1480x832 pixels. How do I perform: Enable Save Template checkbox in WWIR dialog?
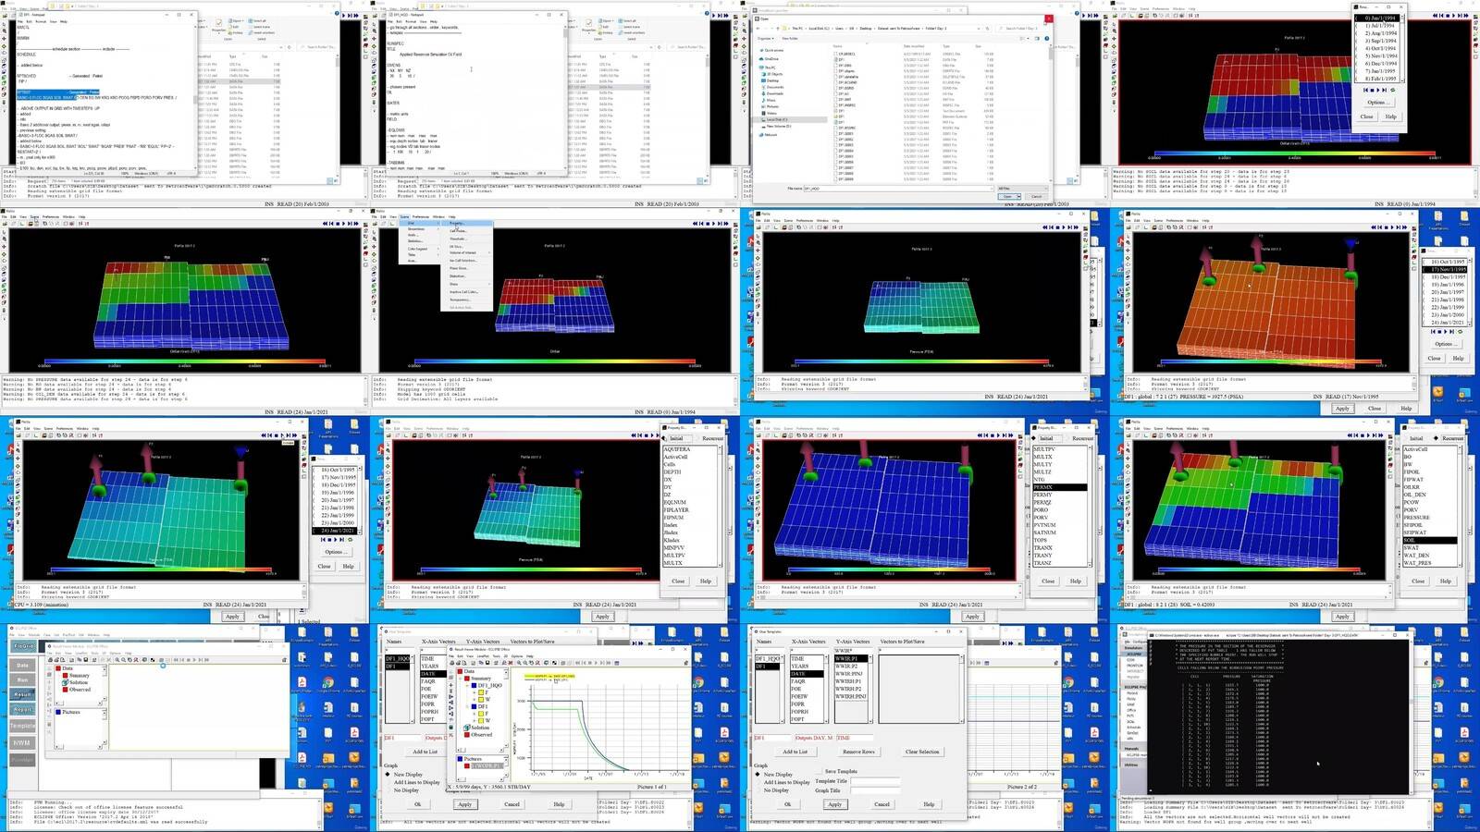pos(819,771)
